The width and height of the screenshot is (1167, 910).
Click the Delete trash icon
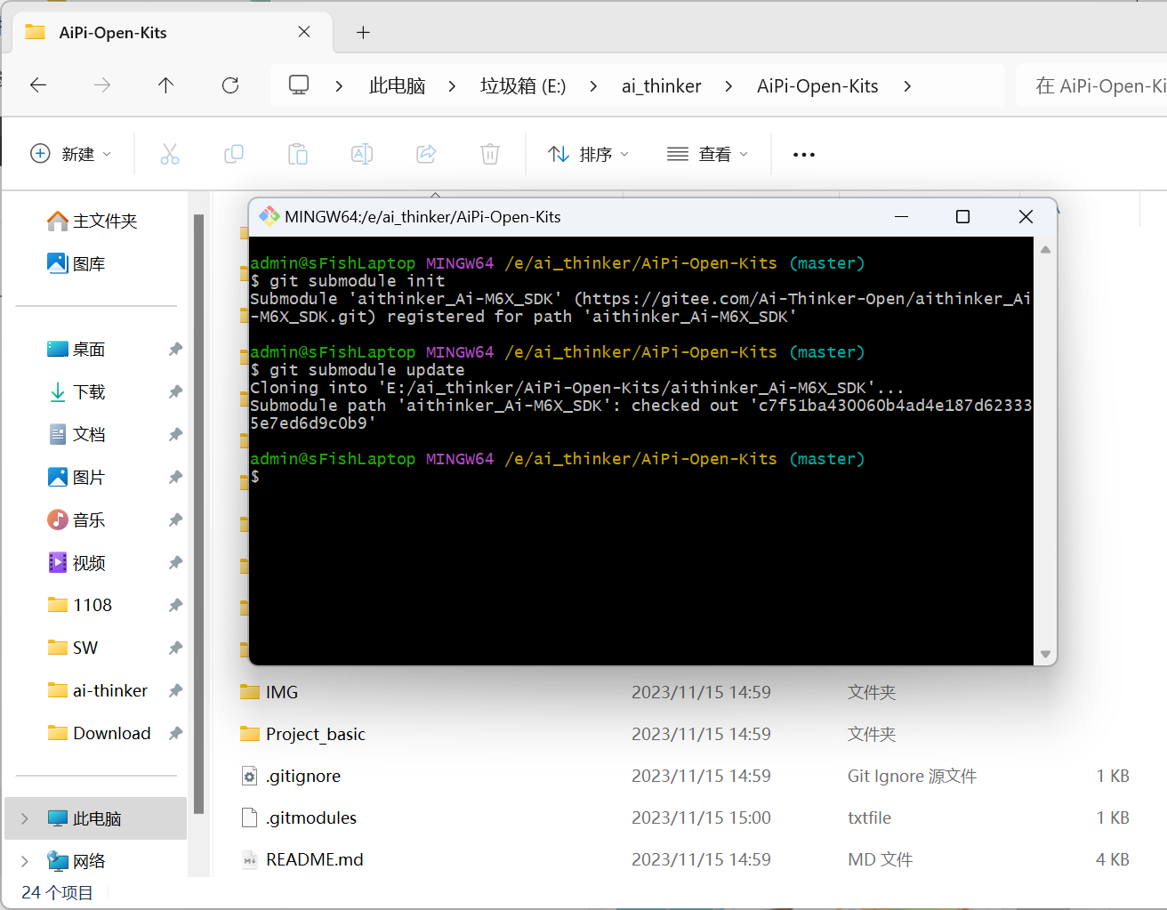coord(490,154)
